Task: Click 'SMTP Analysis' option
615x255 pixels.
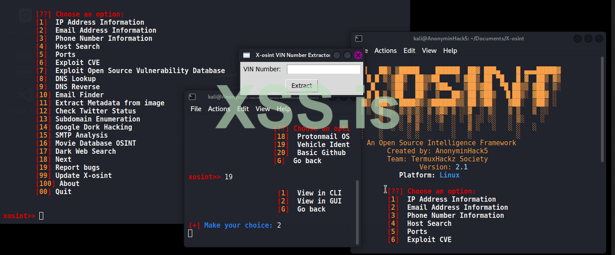Action: [81, 135]
